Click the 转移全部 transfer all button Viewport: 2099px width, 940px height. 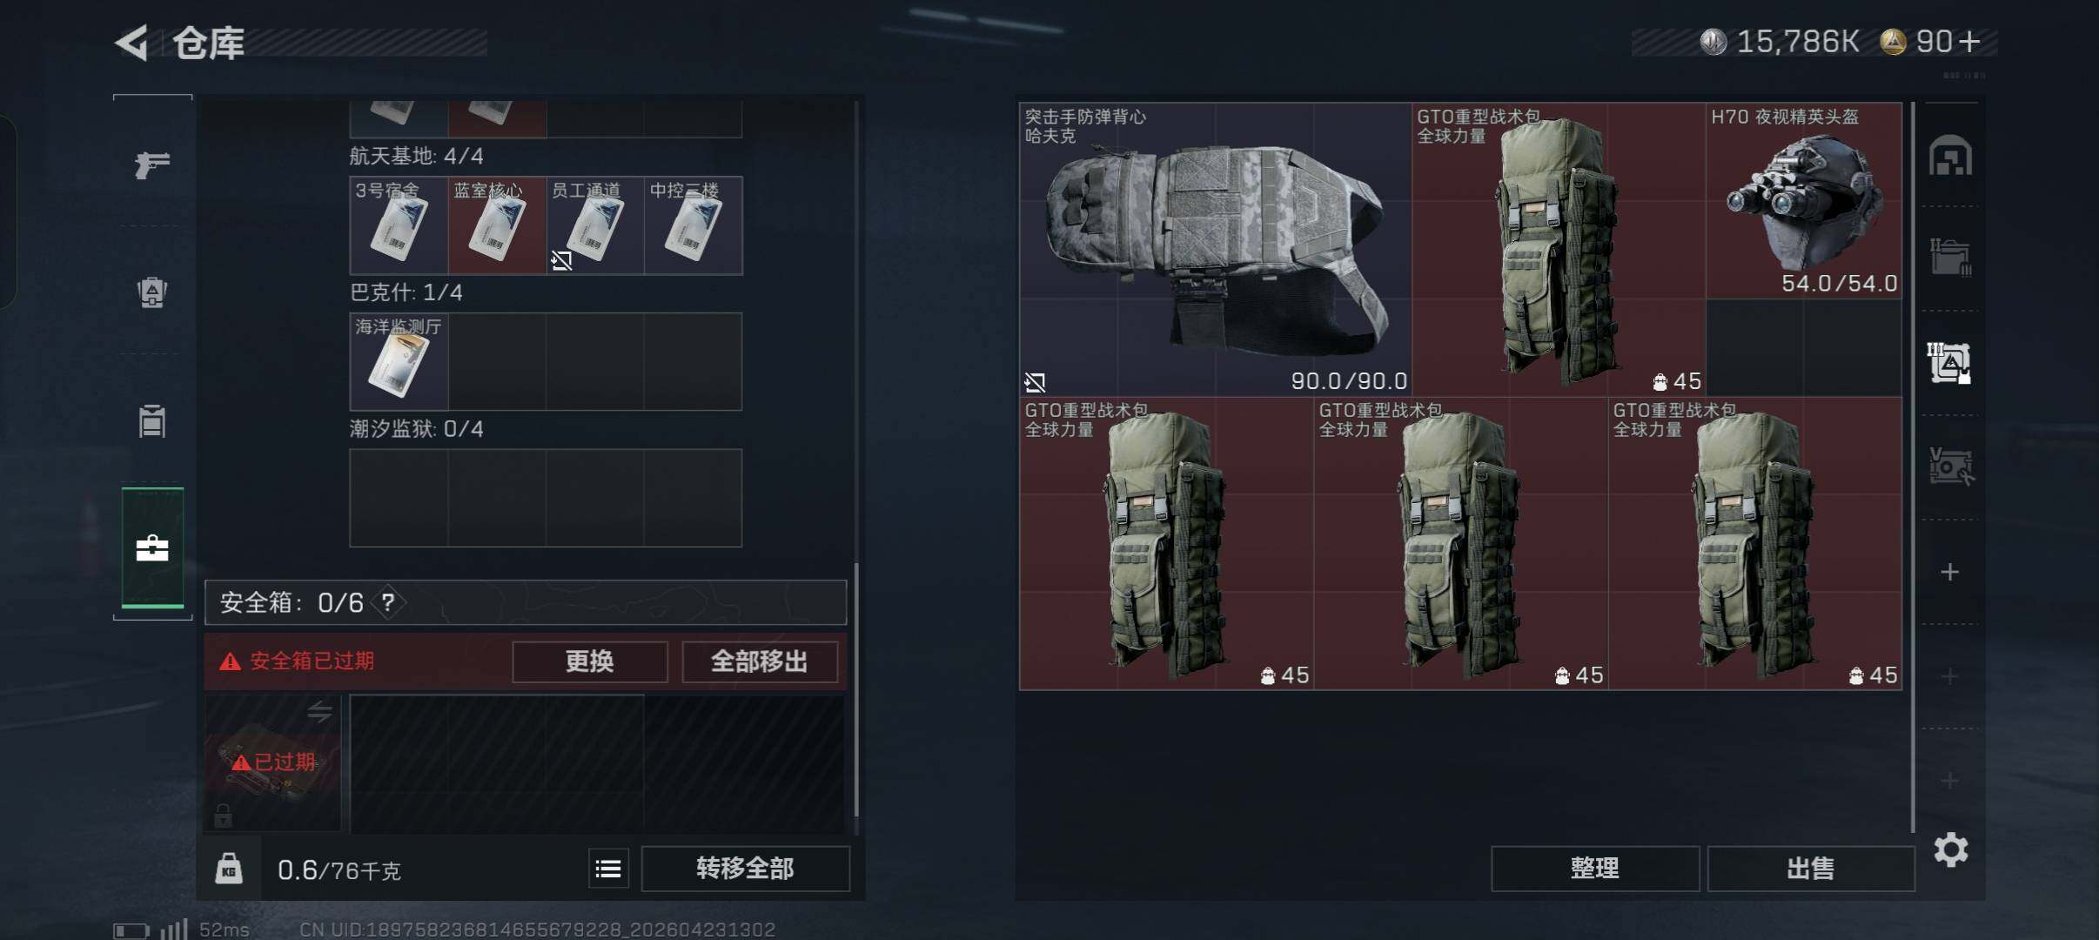[745, 868]
